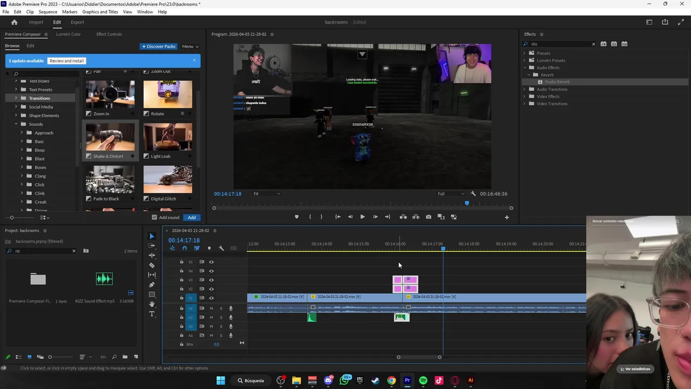Add marker in the timeline header
The height and width of the screenshot is (389, 691).
(209, 249)
